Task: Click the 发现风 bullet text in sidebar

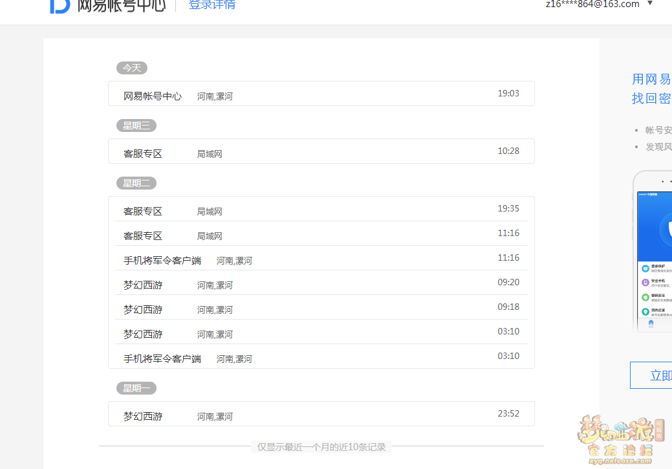Action: tap(658, 147)
